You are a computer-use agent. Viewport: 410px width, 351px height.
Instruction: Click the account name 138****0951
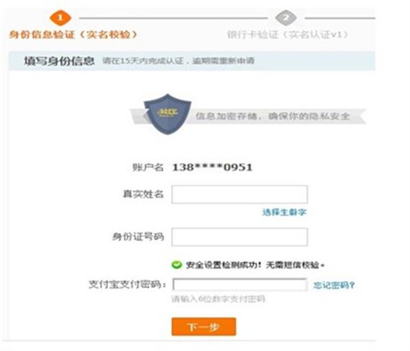(x=212, y=167)
